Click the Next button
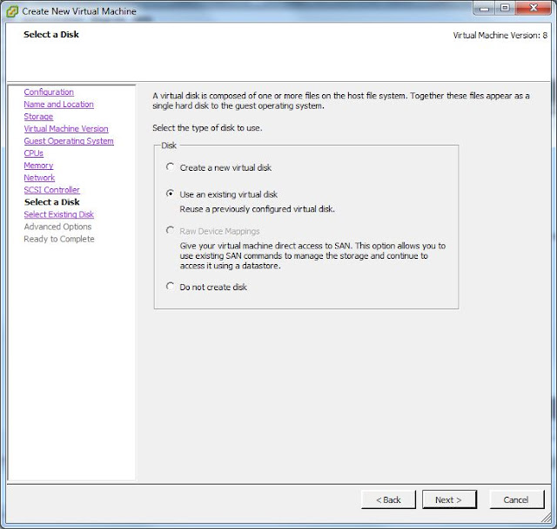This screenshot has width=557, height=529. (x=449, y=500)
